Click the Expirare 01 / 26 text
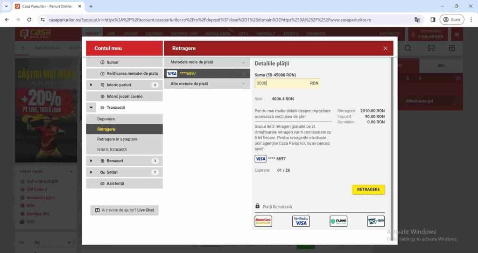The height and width of the screenshot is (253, 478). [283, 170]
